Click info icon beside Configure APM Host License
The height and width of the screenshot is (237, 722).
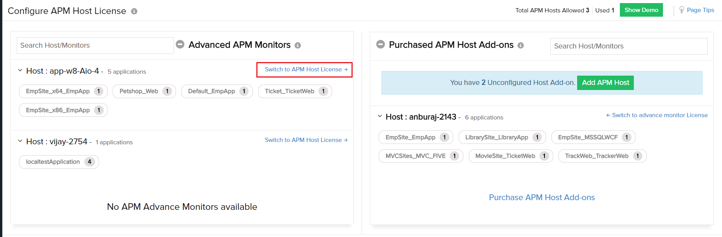[x=134, y=11]
